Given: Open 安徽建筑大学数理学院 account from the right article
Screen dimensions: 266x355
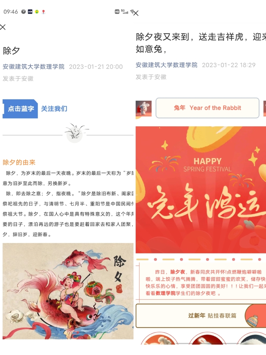Looking at the screenshot, I should coord(166,65).
